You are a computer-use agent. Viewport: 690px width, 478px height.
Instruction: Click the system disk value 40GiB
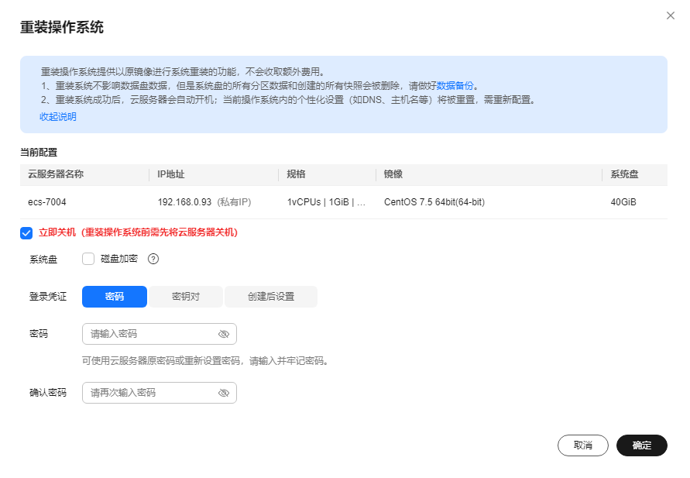point(623,202)
